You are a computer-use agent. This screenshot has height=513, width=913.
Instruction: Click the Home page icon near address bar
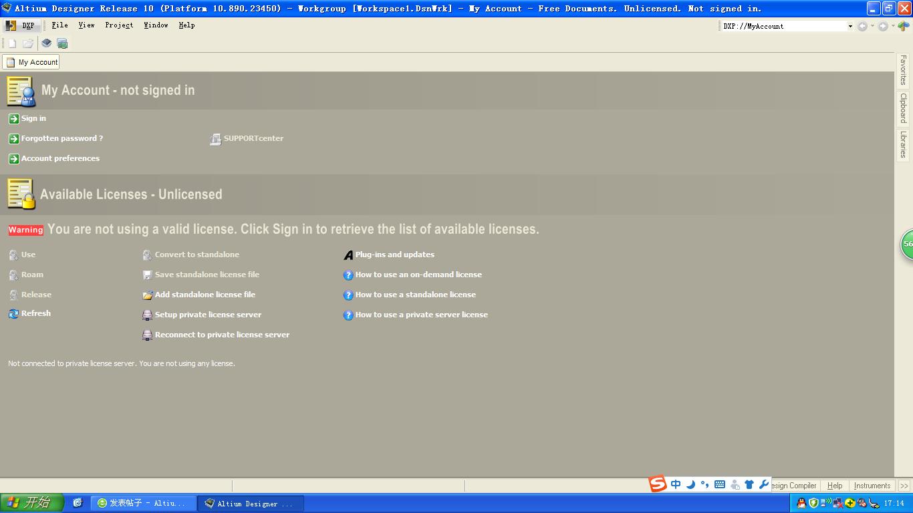pyautogui.click(x=904, y=26)
